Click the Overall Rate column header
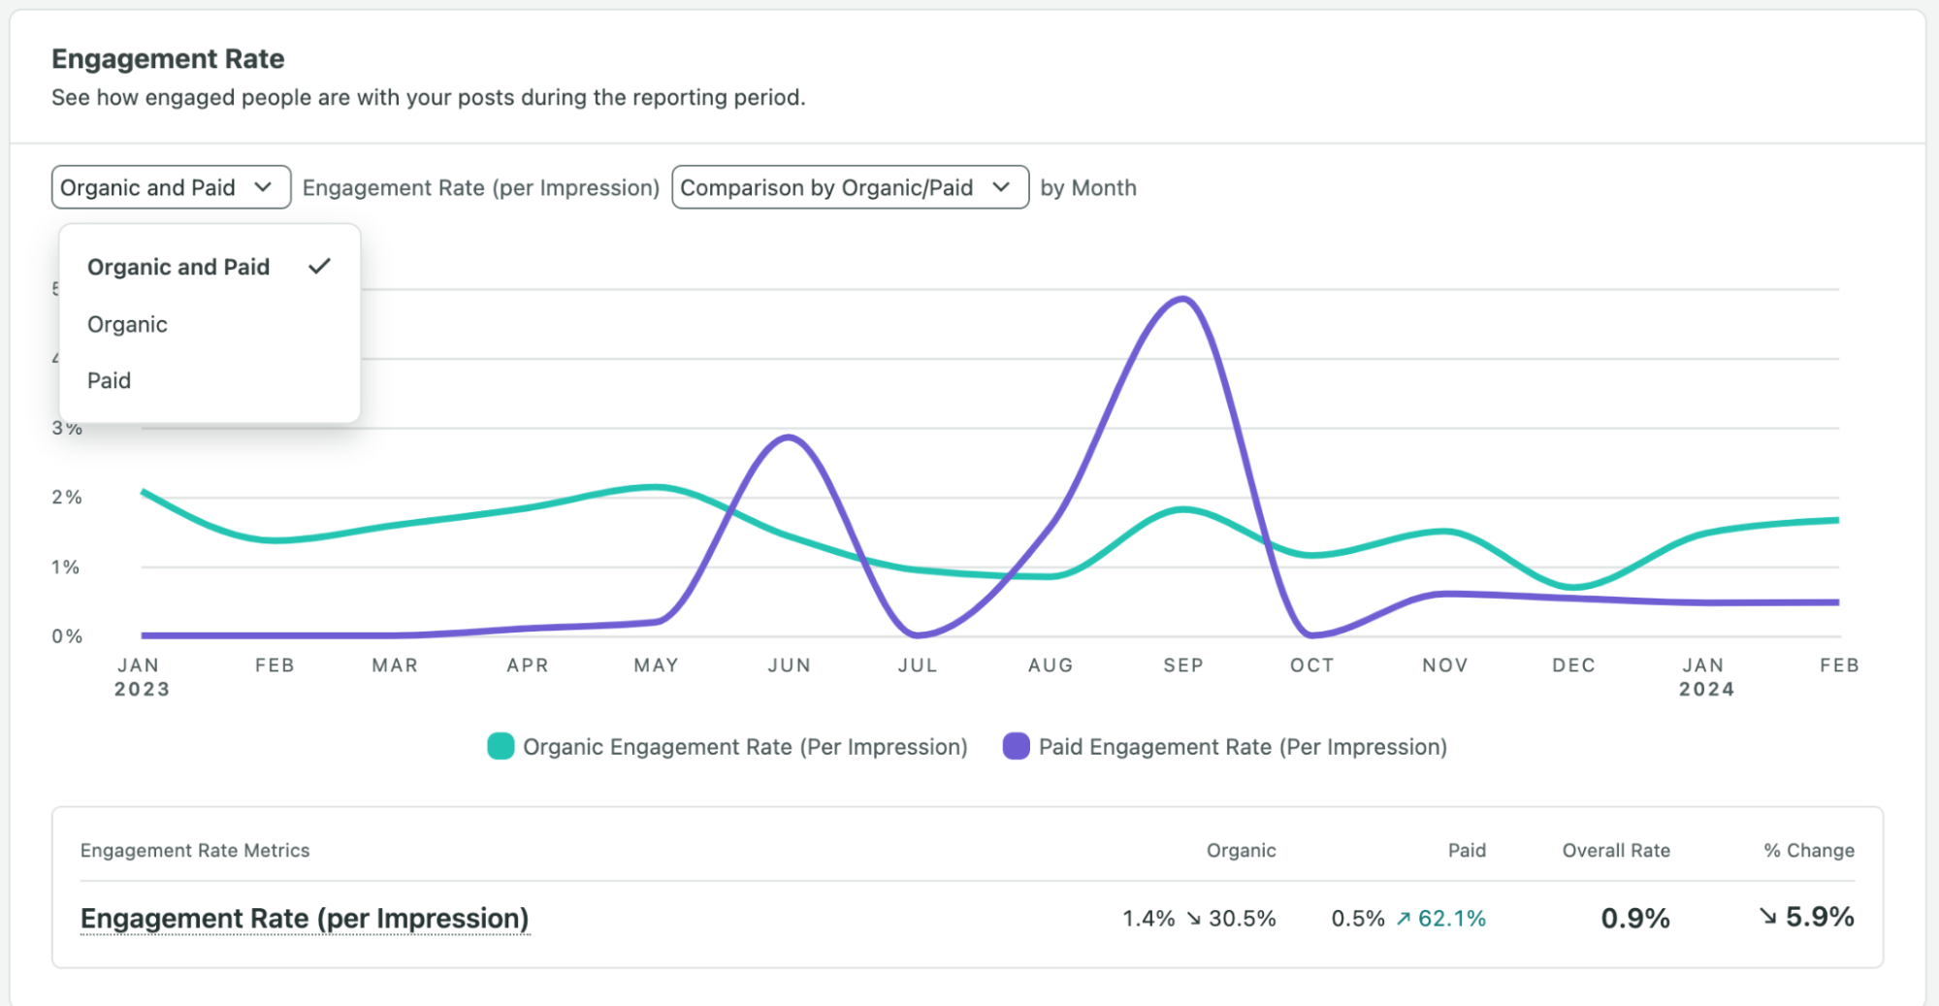1939x1006 pixels. [1616, 851]
